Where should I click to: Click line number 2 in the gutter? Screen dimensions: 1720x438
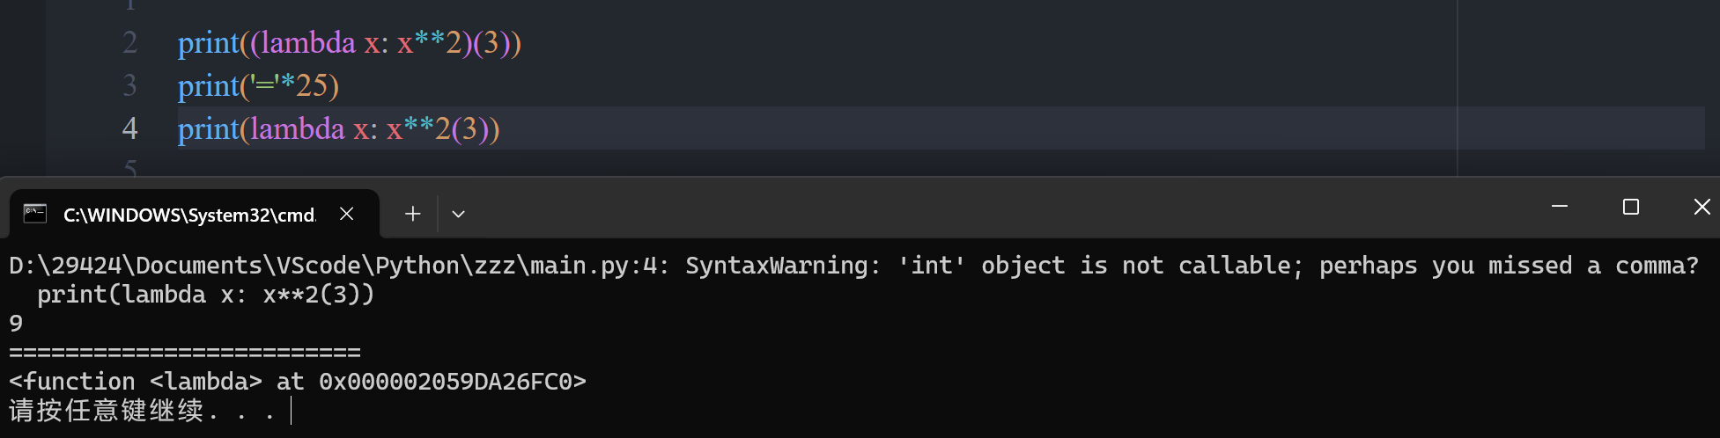(130, 42)
